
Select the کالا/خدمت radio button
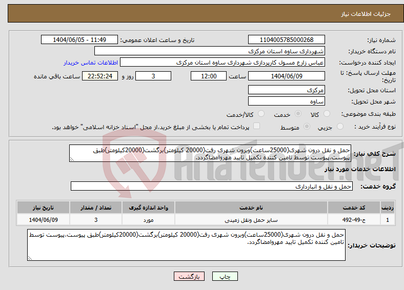click(261, 114)
